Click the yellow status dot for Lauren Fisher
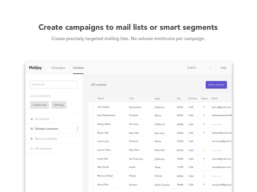Image resolution: width=257 pixels, height=192 pixels. coord(204,150)
